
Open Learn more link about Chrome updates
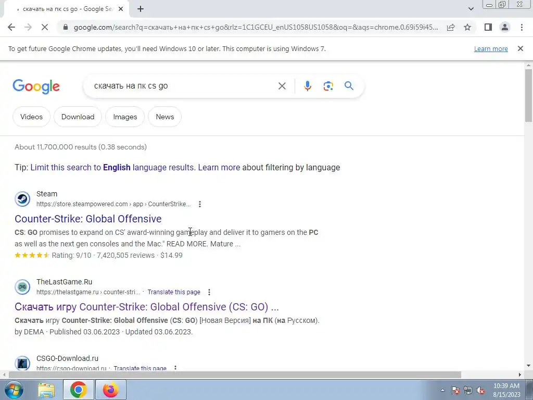coord(491,48)
